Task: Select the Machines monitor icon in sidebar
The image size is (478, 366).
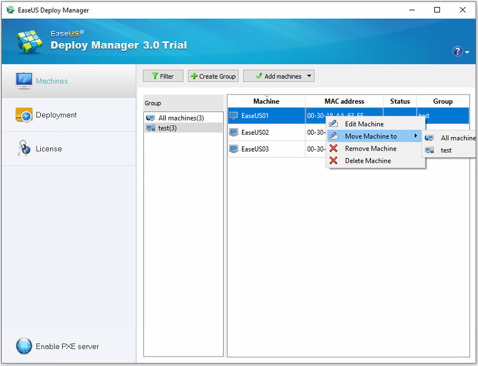Action: pos(24,81)
